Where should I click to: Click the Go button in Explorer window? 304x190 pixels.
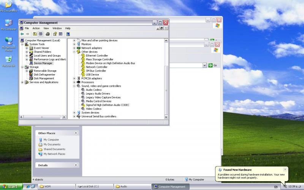coord(212,65)
